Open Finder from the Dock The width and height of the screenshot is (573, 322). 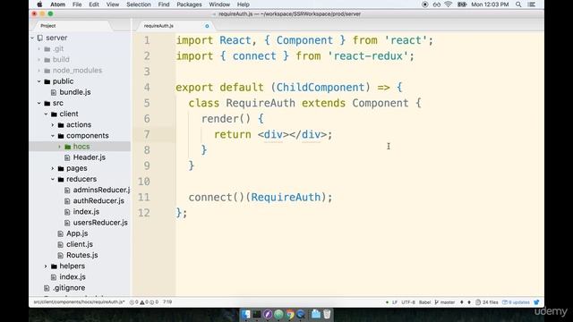coord(246,314)
